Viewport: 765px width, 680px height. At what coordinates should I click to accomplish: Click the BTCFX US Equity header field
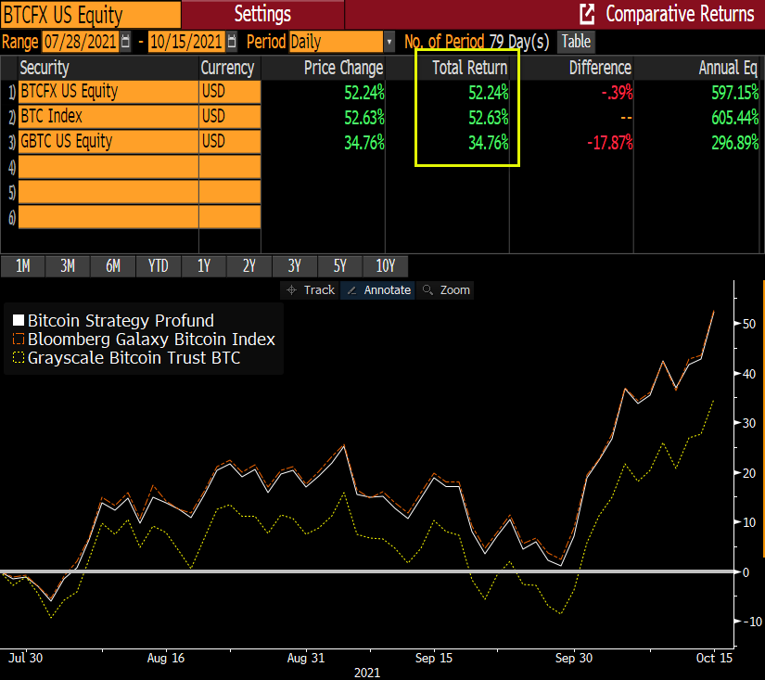click(x=91, y=15)
